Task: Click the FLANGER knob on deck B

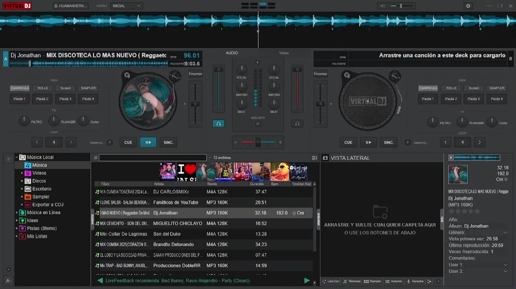Action: [x=462, y=122]
